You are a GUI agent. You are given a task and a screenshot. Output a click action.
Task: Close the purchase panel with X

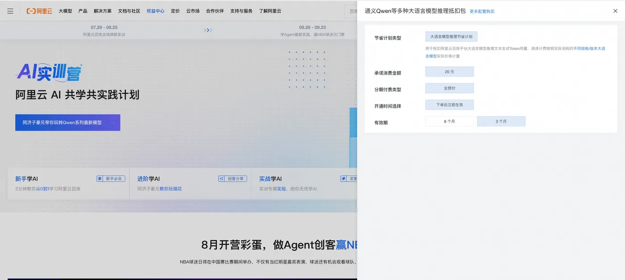[615, 11]
